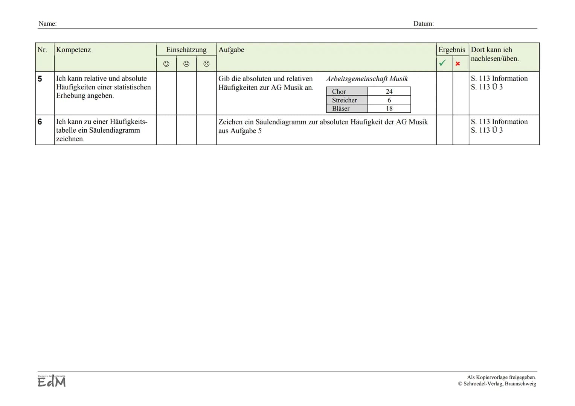Click the 'Name:' field label

tap(47, 24)
